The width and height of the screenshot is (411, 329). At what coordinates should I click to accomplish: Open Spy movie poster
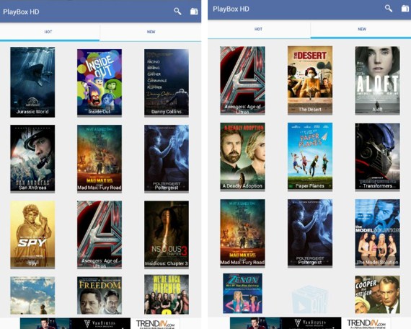[32, 234]
